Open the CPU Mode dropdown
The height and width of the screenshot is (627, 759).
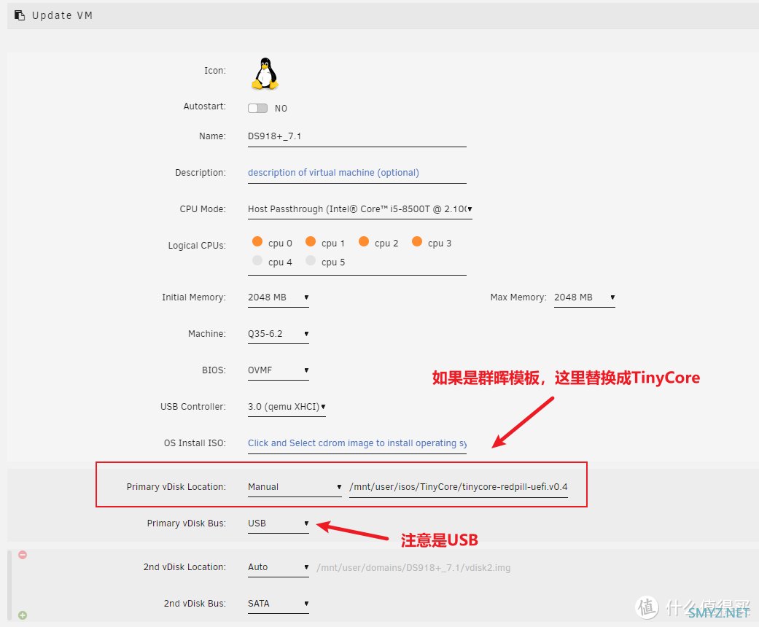tap(360, 209)
